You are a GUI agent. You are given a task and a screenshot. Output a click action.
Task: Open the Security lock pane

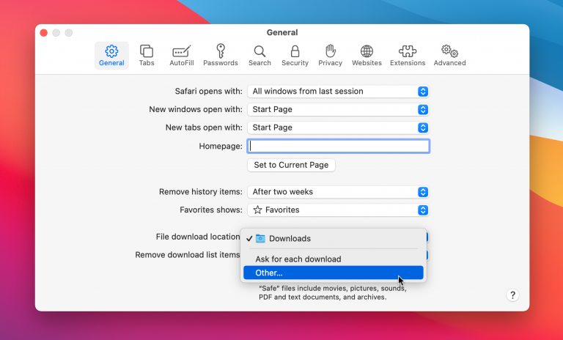click(x=295, y=56)
